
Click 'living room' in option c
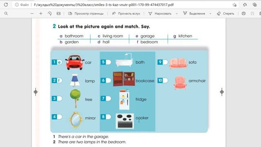(113, 36)
